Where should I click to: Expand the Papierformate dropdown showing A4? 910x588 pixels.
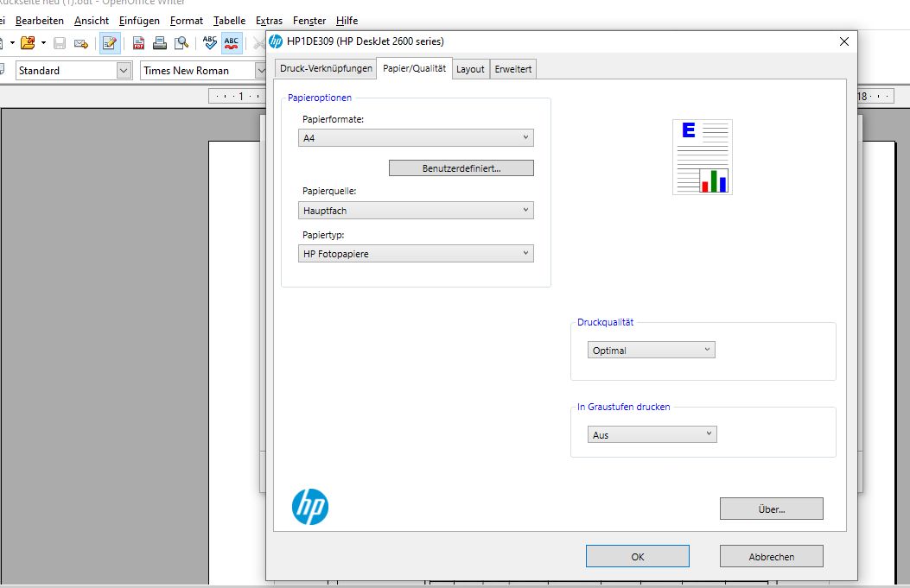tap(416, 138)
